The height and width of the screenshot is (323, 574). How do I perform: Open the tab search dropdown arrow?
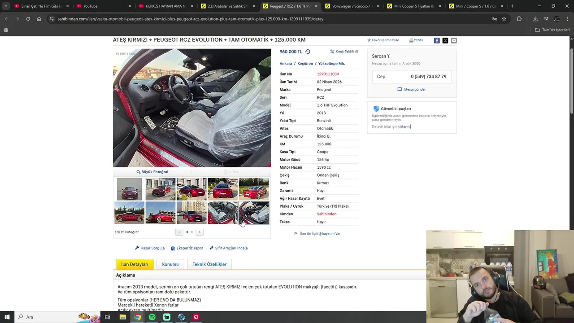point(6,6)
